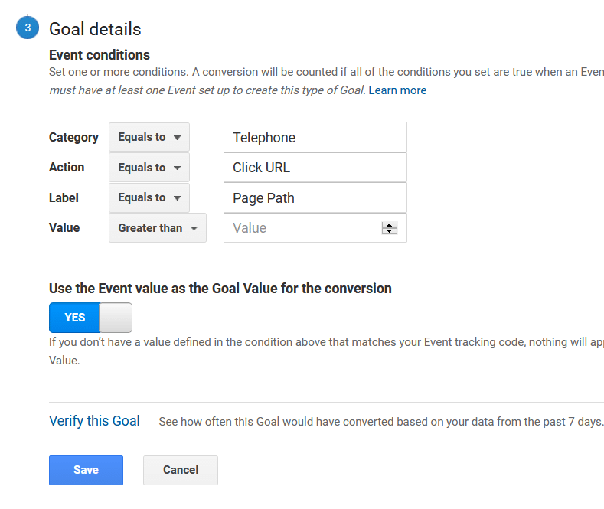
Task: Open the Learn more link
Action: coord(397,90)
